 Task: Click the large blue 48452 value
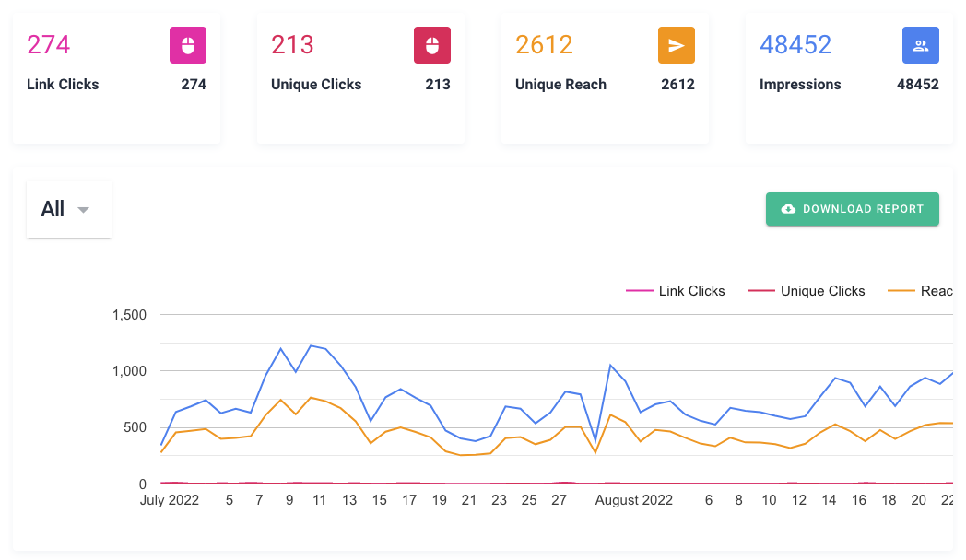tap(795, 45)
